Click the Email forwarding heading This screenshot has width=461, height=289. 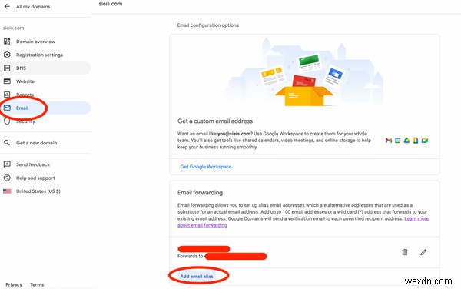coord(201,193)
